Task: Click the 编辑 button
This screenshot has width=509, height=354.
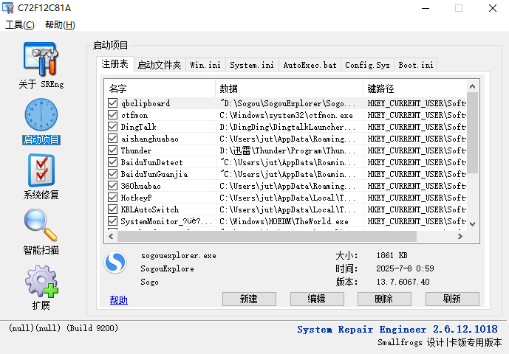Action: point(317,299)
